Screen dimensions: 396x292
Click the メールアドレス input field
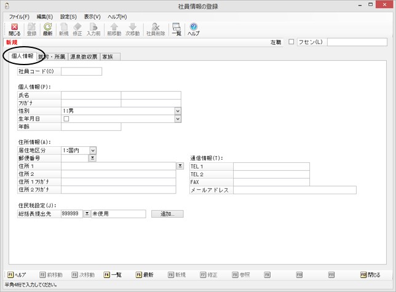click(294, 191)
